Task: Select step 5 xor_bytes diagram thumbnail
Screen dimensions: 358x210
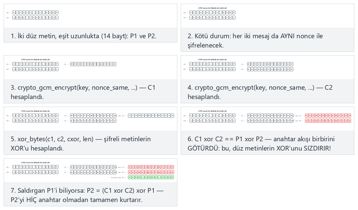Action: (90, 119)
